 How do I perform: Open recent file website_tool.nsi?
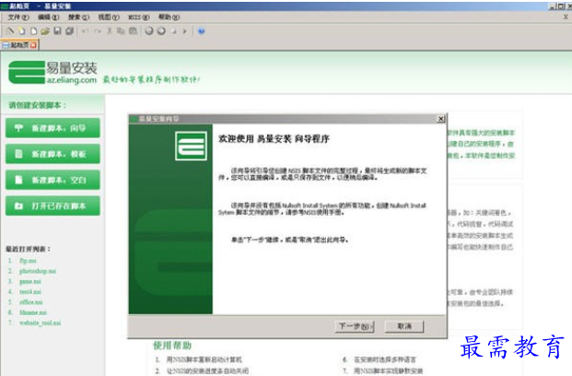(x=41, y=323)
